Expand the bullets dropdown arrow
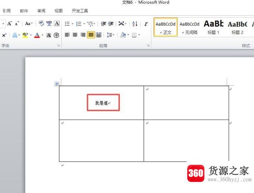This screenshot has height=193, width=254. pos(72,24)
